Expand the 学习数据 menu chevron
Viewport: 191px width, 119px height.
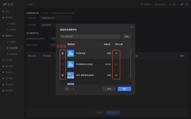click(x=21, y=60)
